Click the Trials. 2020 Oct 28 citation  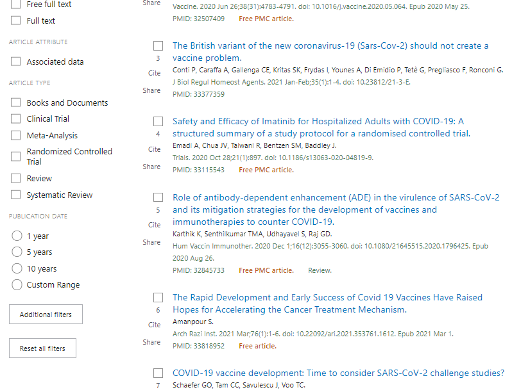point(273,158)
